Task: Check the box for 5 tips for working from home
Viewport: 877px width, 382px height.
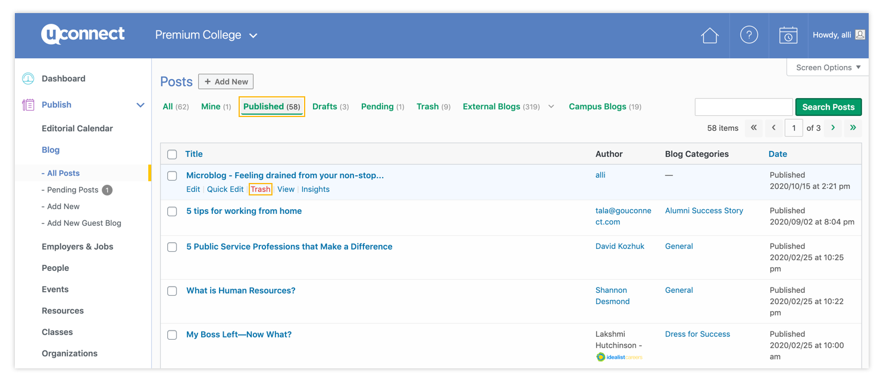Action: click(x=172, y=211)
